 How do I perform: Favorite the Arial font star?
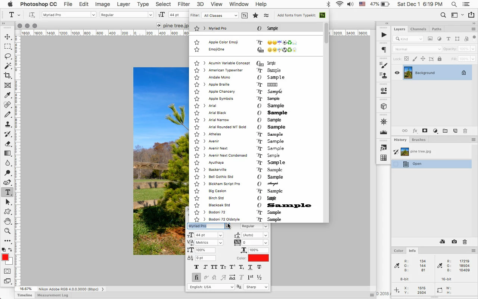197,106
